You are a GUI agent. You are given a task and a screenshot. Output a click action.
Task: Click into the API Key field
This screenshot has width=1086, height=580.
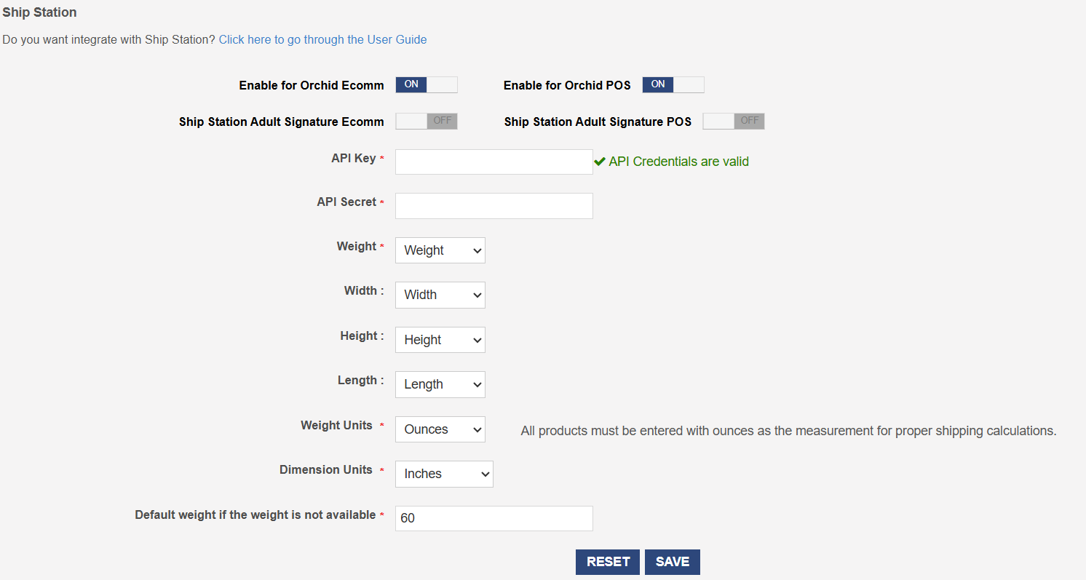pos(494,162)
